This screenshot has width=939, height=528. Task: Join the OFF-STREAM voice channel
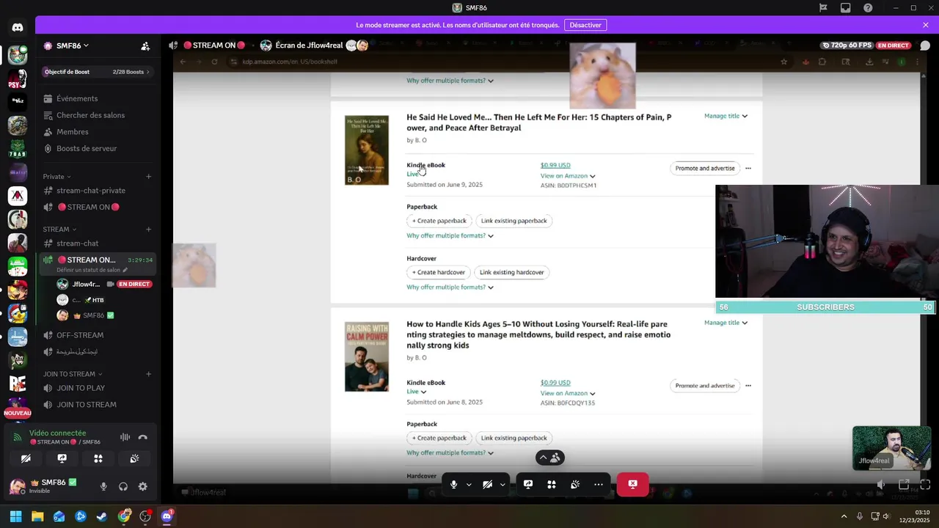point(97,335)
